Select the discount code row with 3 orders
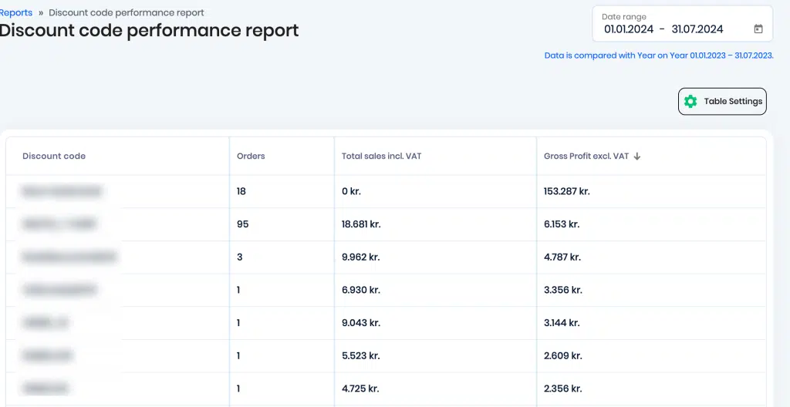The height and width of the screenshot is (407, 790). tap(386, 257)
